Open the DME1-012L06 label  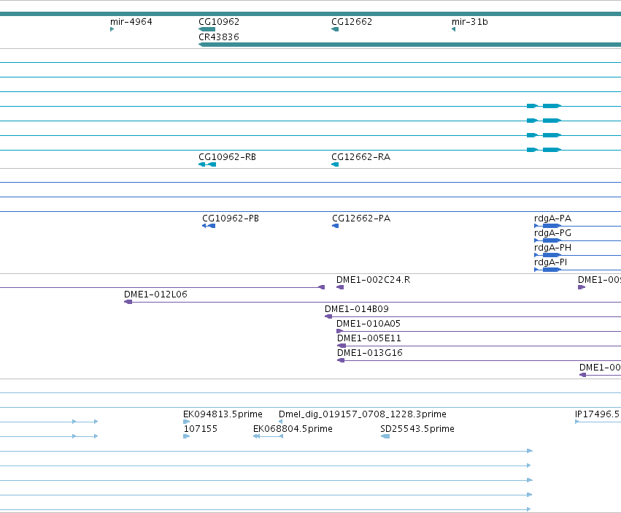point(155,294)
